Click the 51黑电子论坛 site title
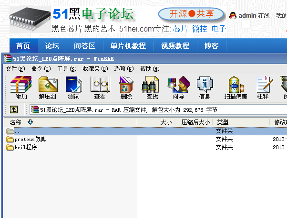The image size is (287, 218). click(93, 14)
